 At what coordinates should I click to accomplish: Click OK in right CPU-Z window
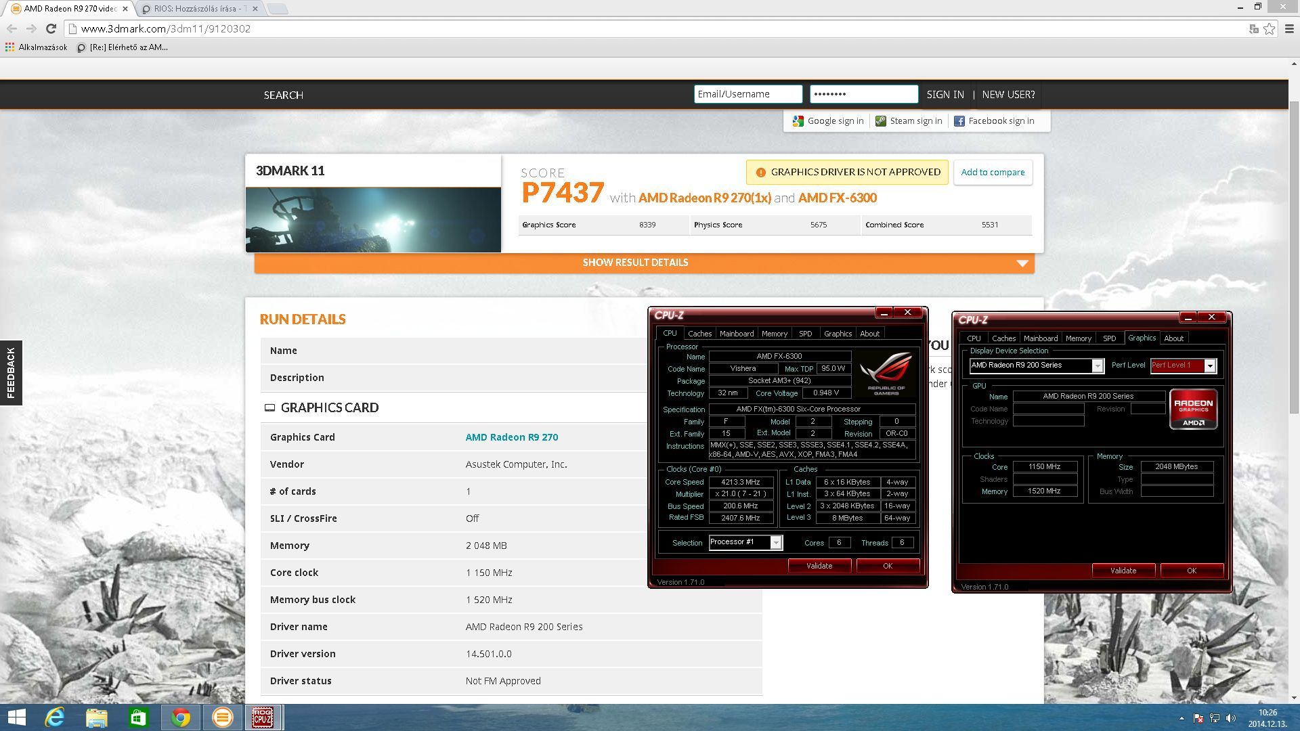(x=1192, y=571)
